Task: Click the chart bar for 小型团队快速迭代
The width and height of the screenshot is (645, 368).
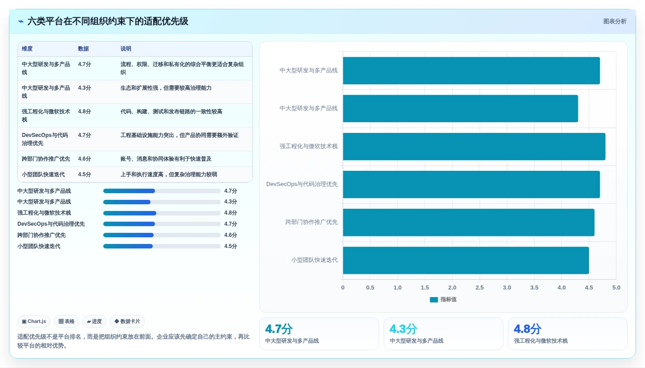Action: coord(466,260)
